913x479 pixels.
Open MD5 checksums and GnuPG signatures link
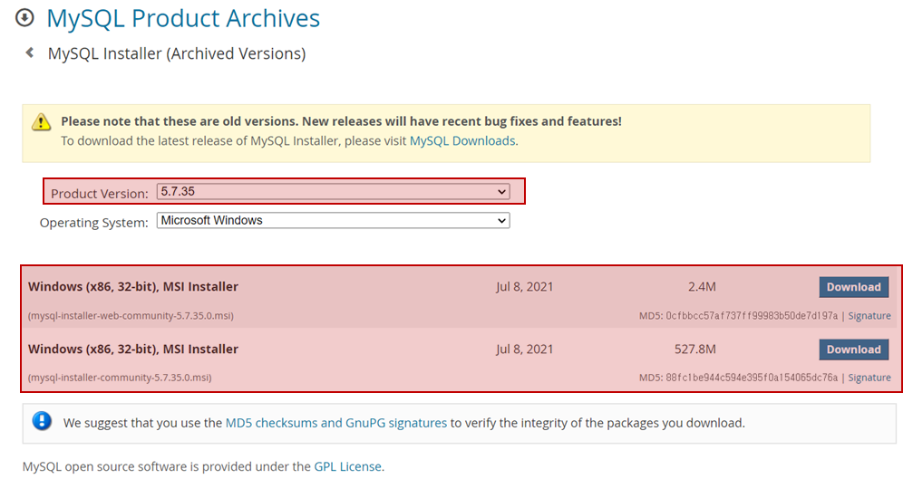click(x=336, y=423)
